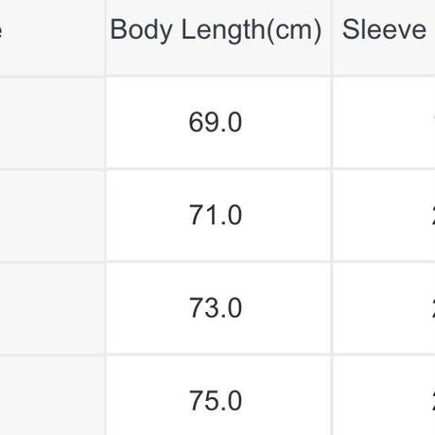
Task: Click the grey size cell left of 73.0
Action: coord(52,308)
